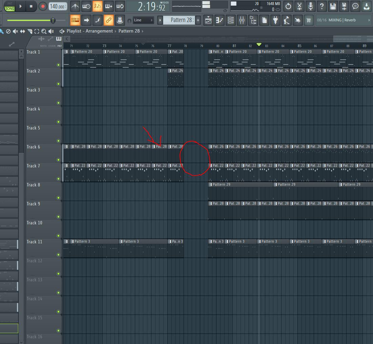This screenshot has height=344, width=373.
Task: Open the Browser panel icon
Action: click(x=253, y=20)
